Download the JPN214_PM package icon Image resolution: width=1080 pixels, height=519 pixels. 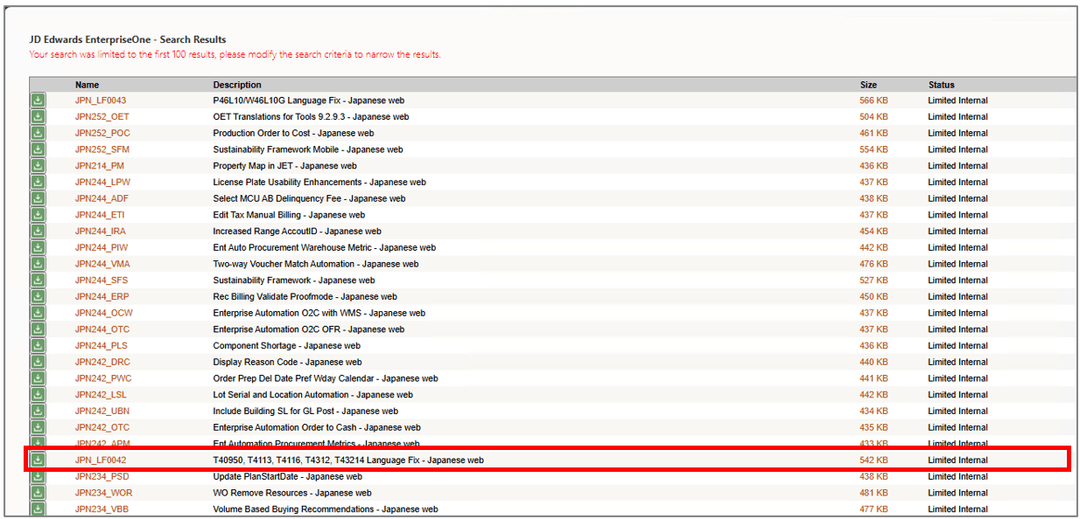(x=38, y=166)
